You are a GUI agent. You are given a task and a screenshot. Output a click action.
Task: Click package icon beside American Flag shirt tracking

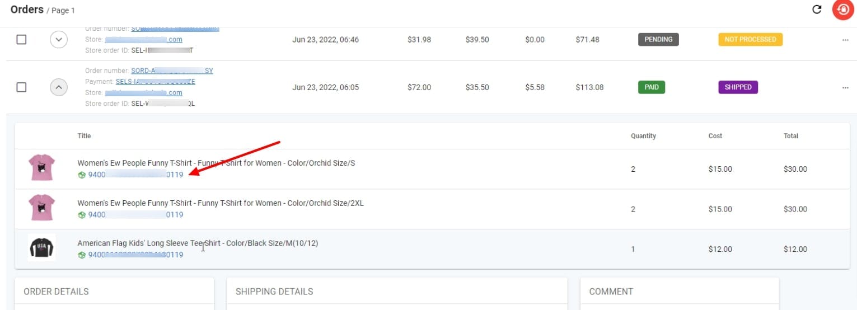[82, 255]
